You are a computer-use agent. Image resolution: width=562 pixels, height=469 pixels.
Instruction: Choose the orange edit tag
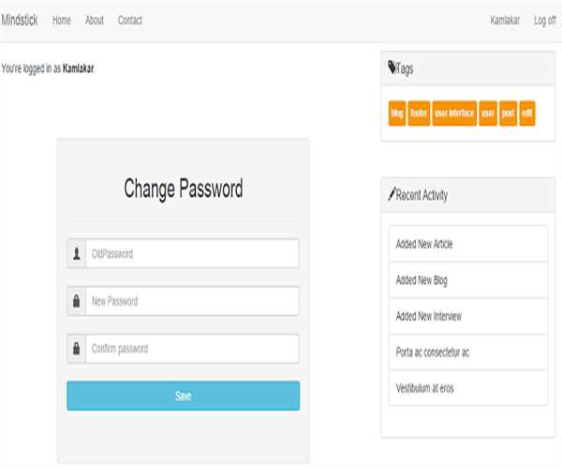pos(527,113)
